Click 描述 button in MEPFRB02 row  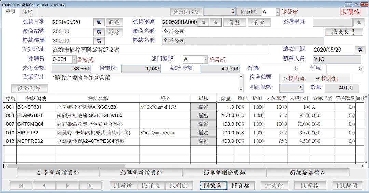(203, 141)
